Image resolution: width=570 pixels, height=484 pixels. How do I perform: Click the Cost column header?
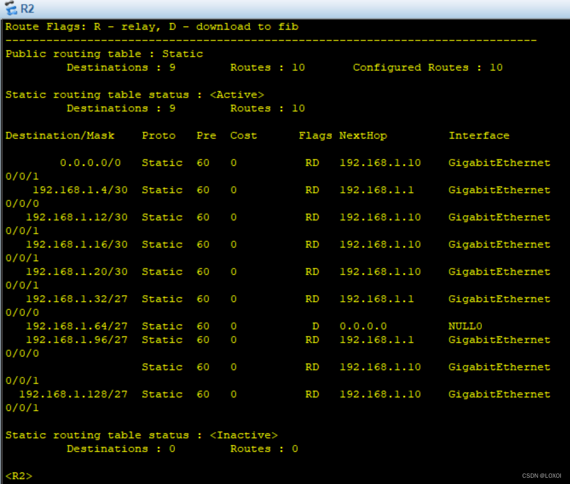point(244,136)
